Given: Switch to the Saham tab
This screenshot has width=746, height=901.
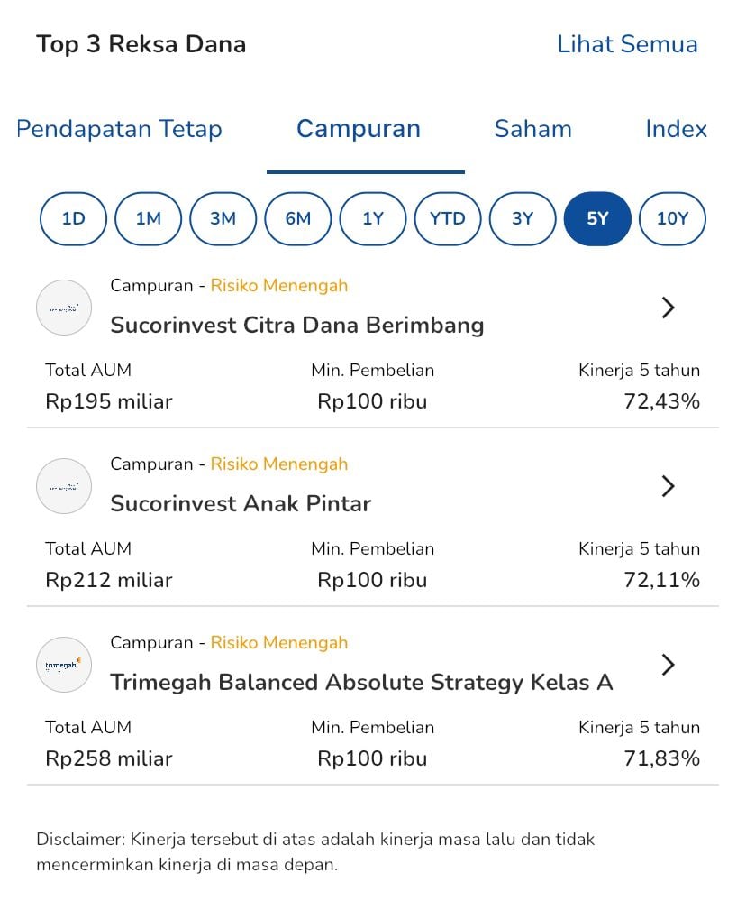Looking at the screenshot, I should (532, 129).
